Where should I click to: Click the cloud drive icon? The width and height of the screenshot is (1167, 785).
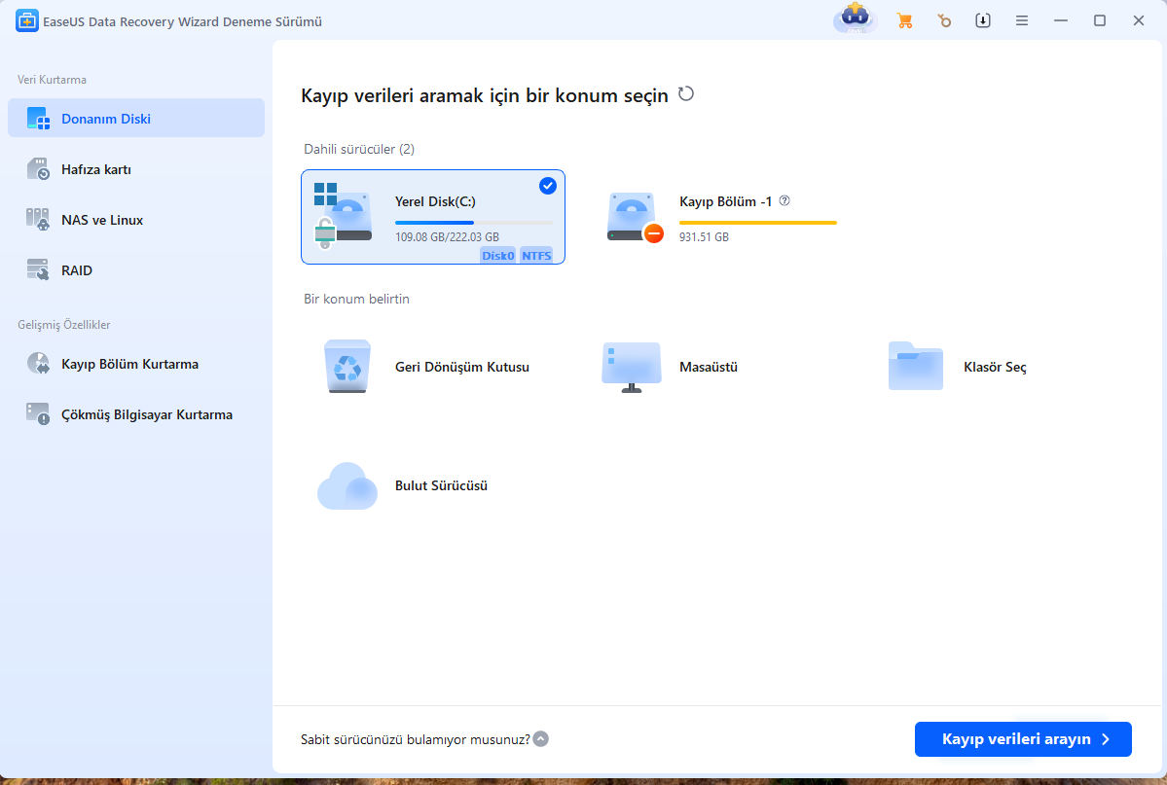click(x=347, y=485)
